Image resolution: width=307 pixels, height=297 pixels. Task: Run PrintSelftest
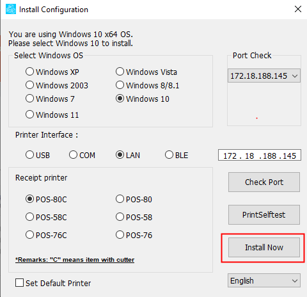(x=264, y=215)
